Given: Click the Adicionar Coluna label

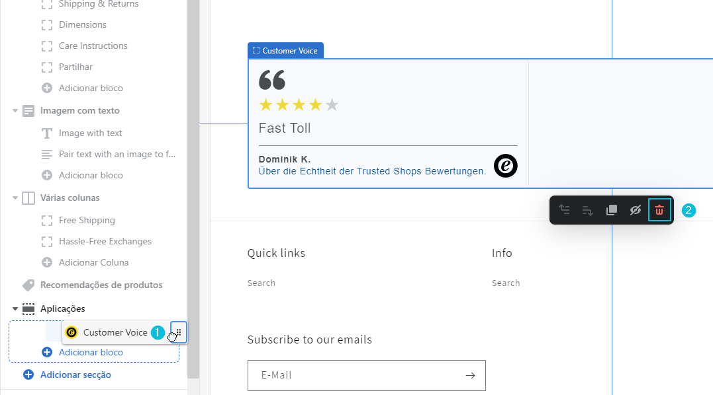Looking at the screenshot, I should [x=93, y=263].
